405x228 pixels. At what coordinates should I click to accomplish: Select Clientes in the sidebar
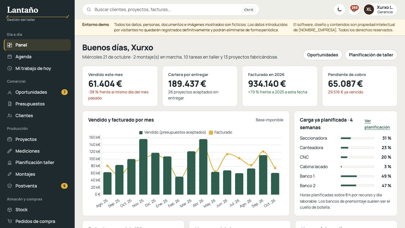click(x=37, y=116)
